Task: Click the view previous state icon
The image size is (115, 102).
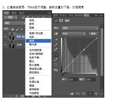Action: [x=77, y=94]
